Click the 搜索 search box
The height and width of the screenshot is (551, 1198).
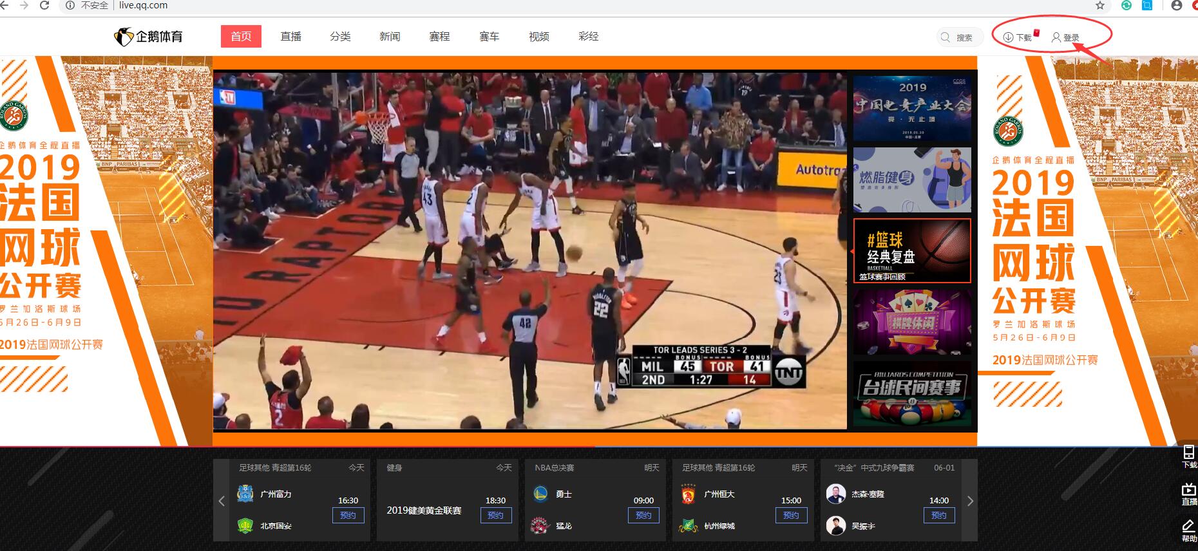959,37
